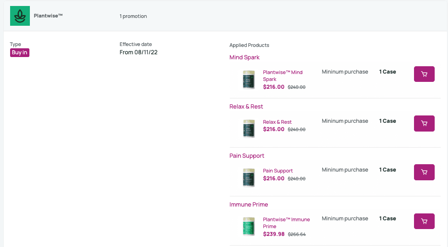448x247 pixels.
Task: Open the Immune Prime section heading
Action: tap(249, 204)
